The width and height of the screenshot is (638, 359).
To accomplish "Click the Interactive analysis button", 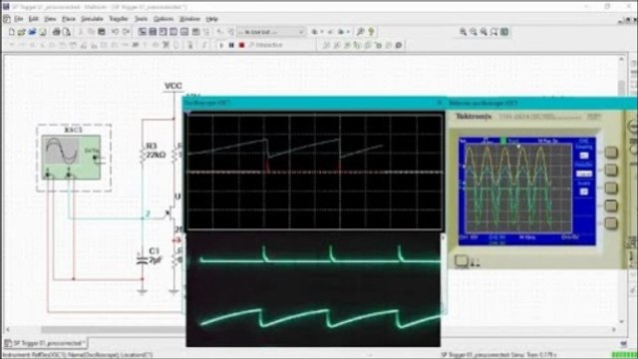I will click(x=266, y=45).
